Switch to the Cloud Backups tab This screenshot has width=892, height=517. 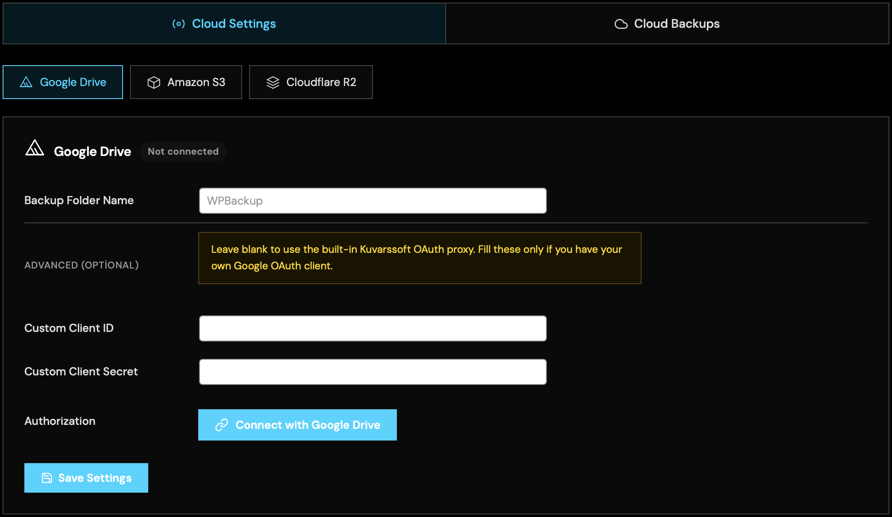click(667, 23)
